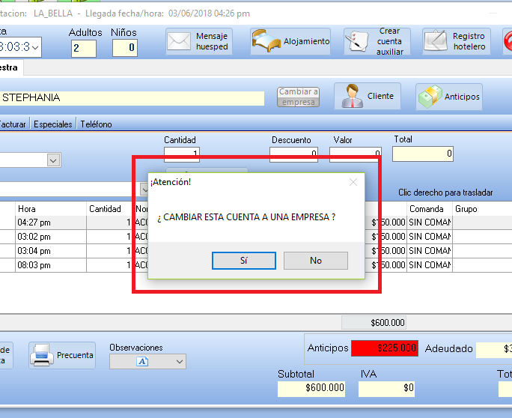The height and width of the screenshot is (418, 512).
Task: Open the Registro hotelero icon
Action: pos(436,42)
